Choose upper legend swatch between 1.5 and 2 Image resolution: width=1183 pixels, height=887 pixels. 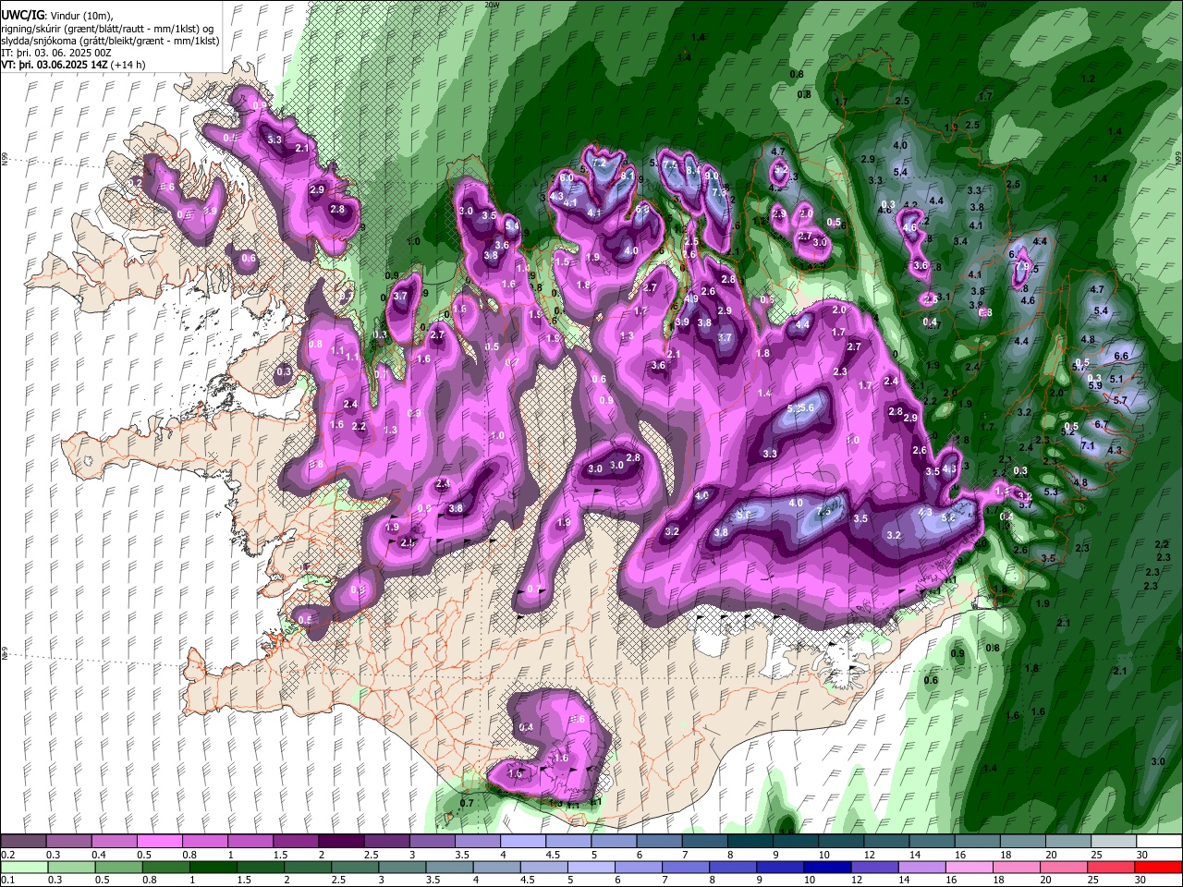[x=296, y=842]
